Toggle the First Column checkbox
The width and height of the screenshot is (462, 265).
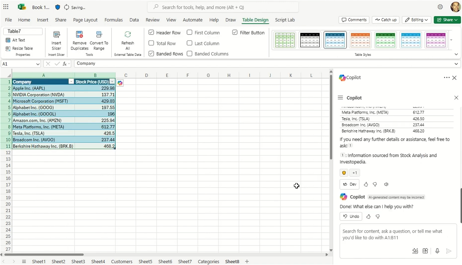pos(189,32)
